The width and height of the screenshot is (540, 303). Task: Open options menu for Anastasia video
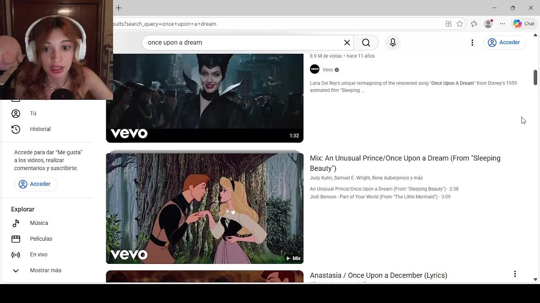point(515,274)
